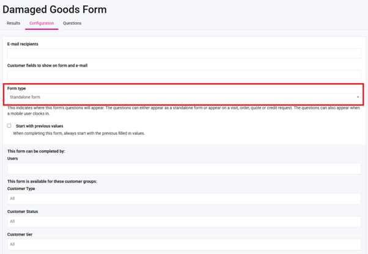Open the Questions tab
This screenshot has width=368, height=254.
coord(72,23)
